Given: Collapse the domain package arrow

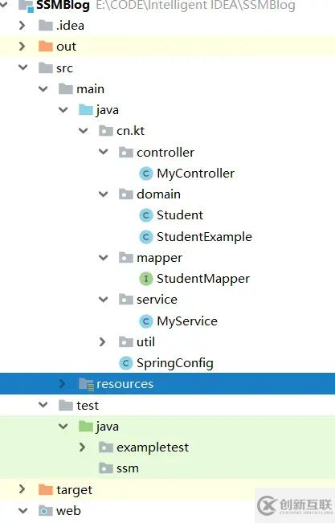Looking at the screenshot, I should tap(104, 194).
